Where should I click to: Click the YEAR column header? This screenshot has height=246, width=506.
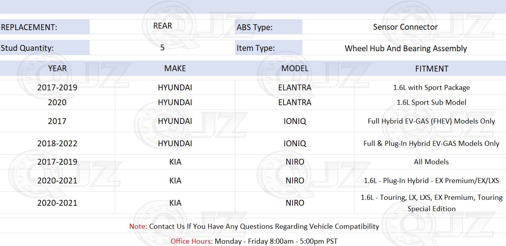57,68
